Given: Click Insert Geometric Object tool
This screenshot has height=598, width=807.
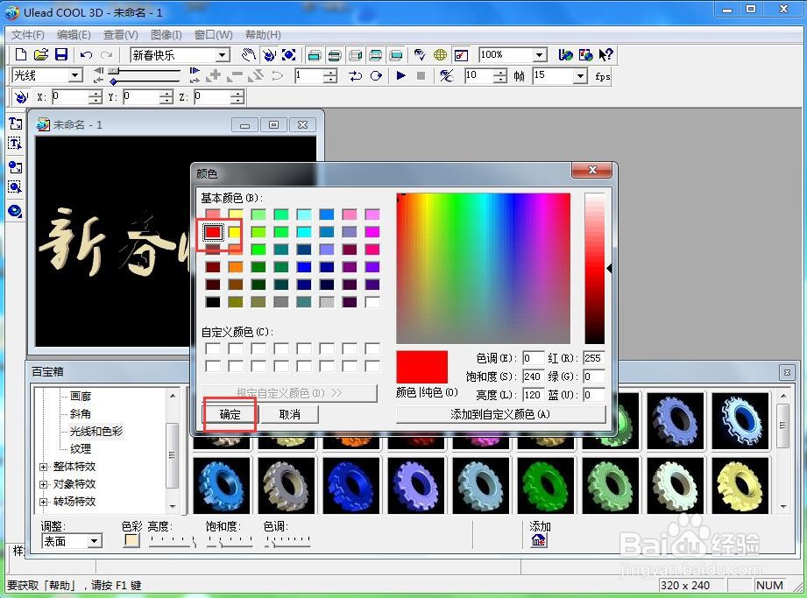Looking at the screenshot, I should tap(16, 211).
